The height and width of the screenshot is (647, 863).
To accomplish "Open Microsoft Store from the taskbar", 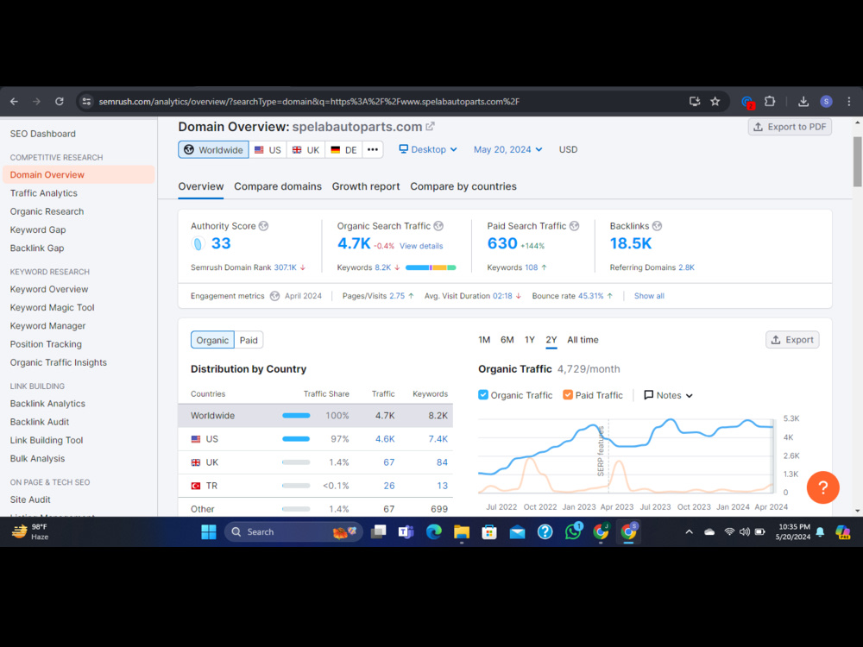I will click(489, 532).
